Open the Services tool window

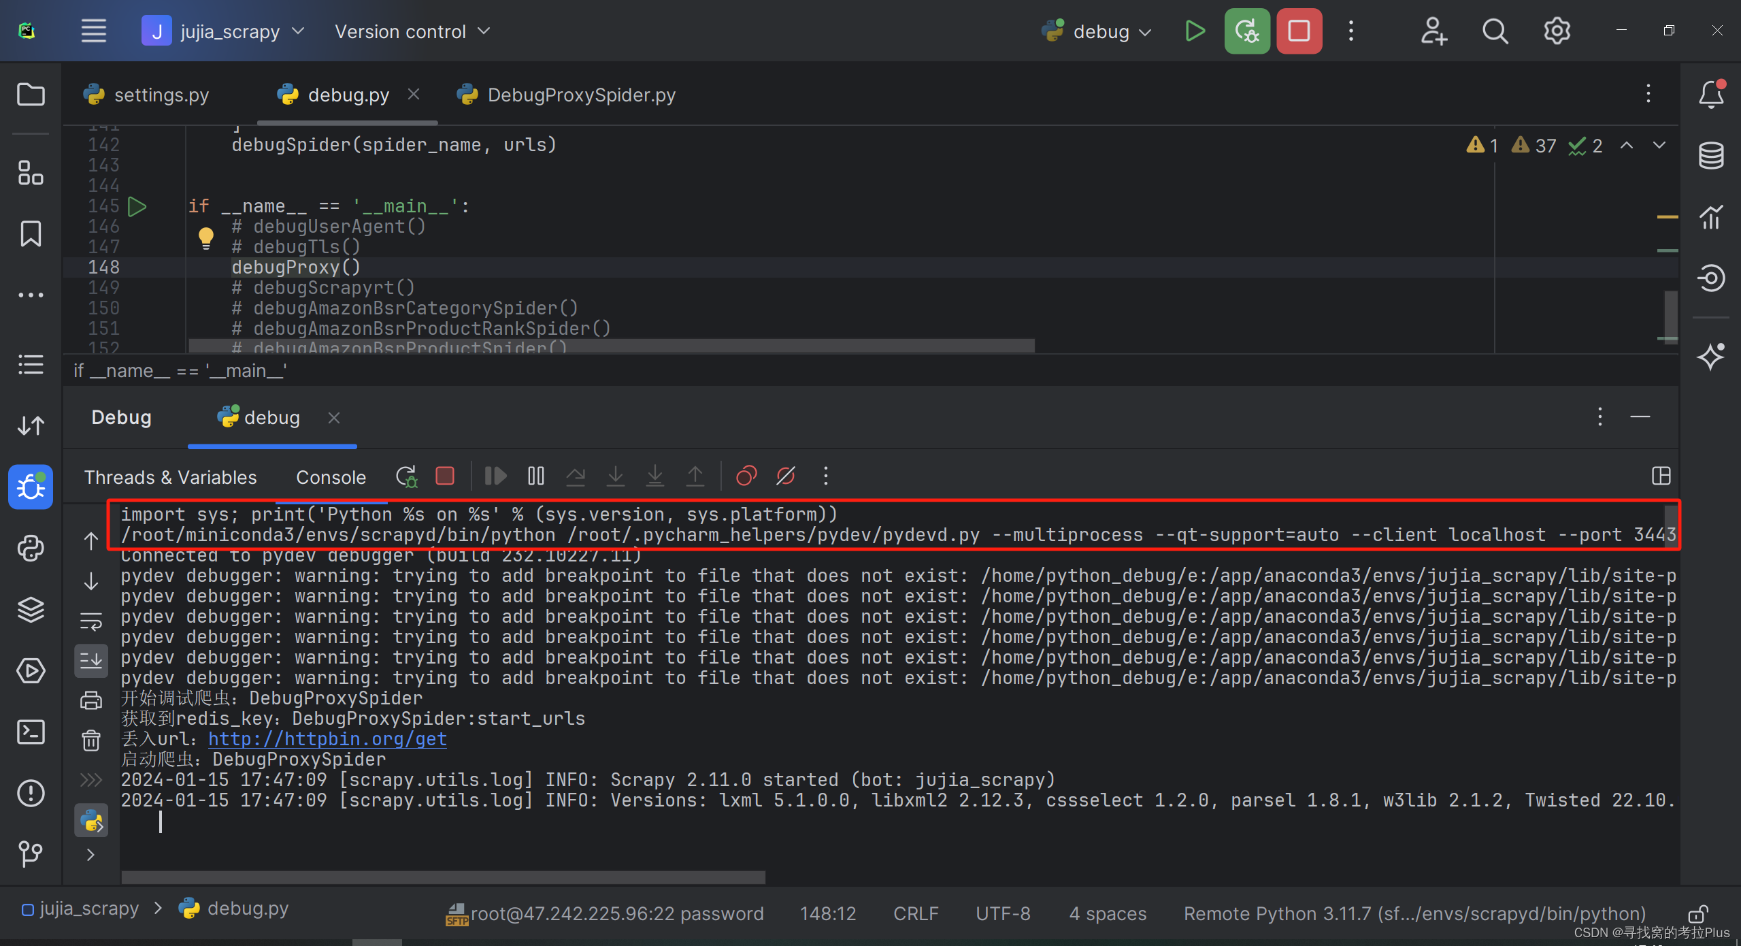[x=31, y=670]
